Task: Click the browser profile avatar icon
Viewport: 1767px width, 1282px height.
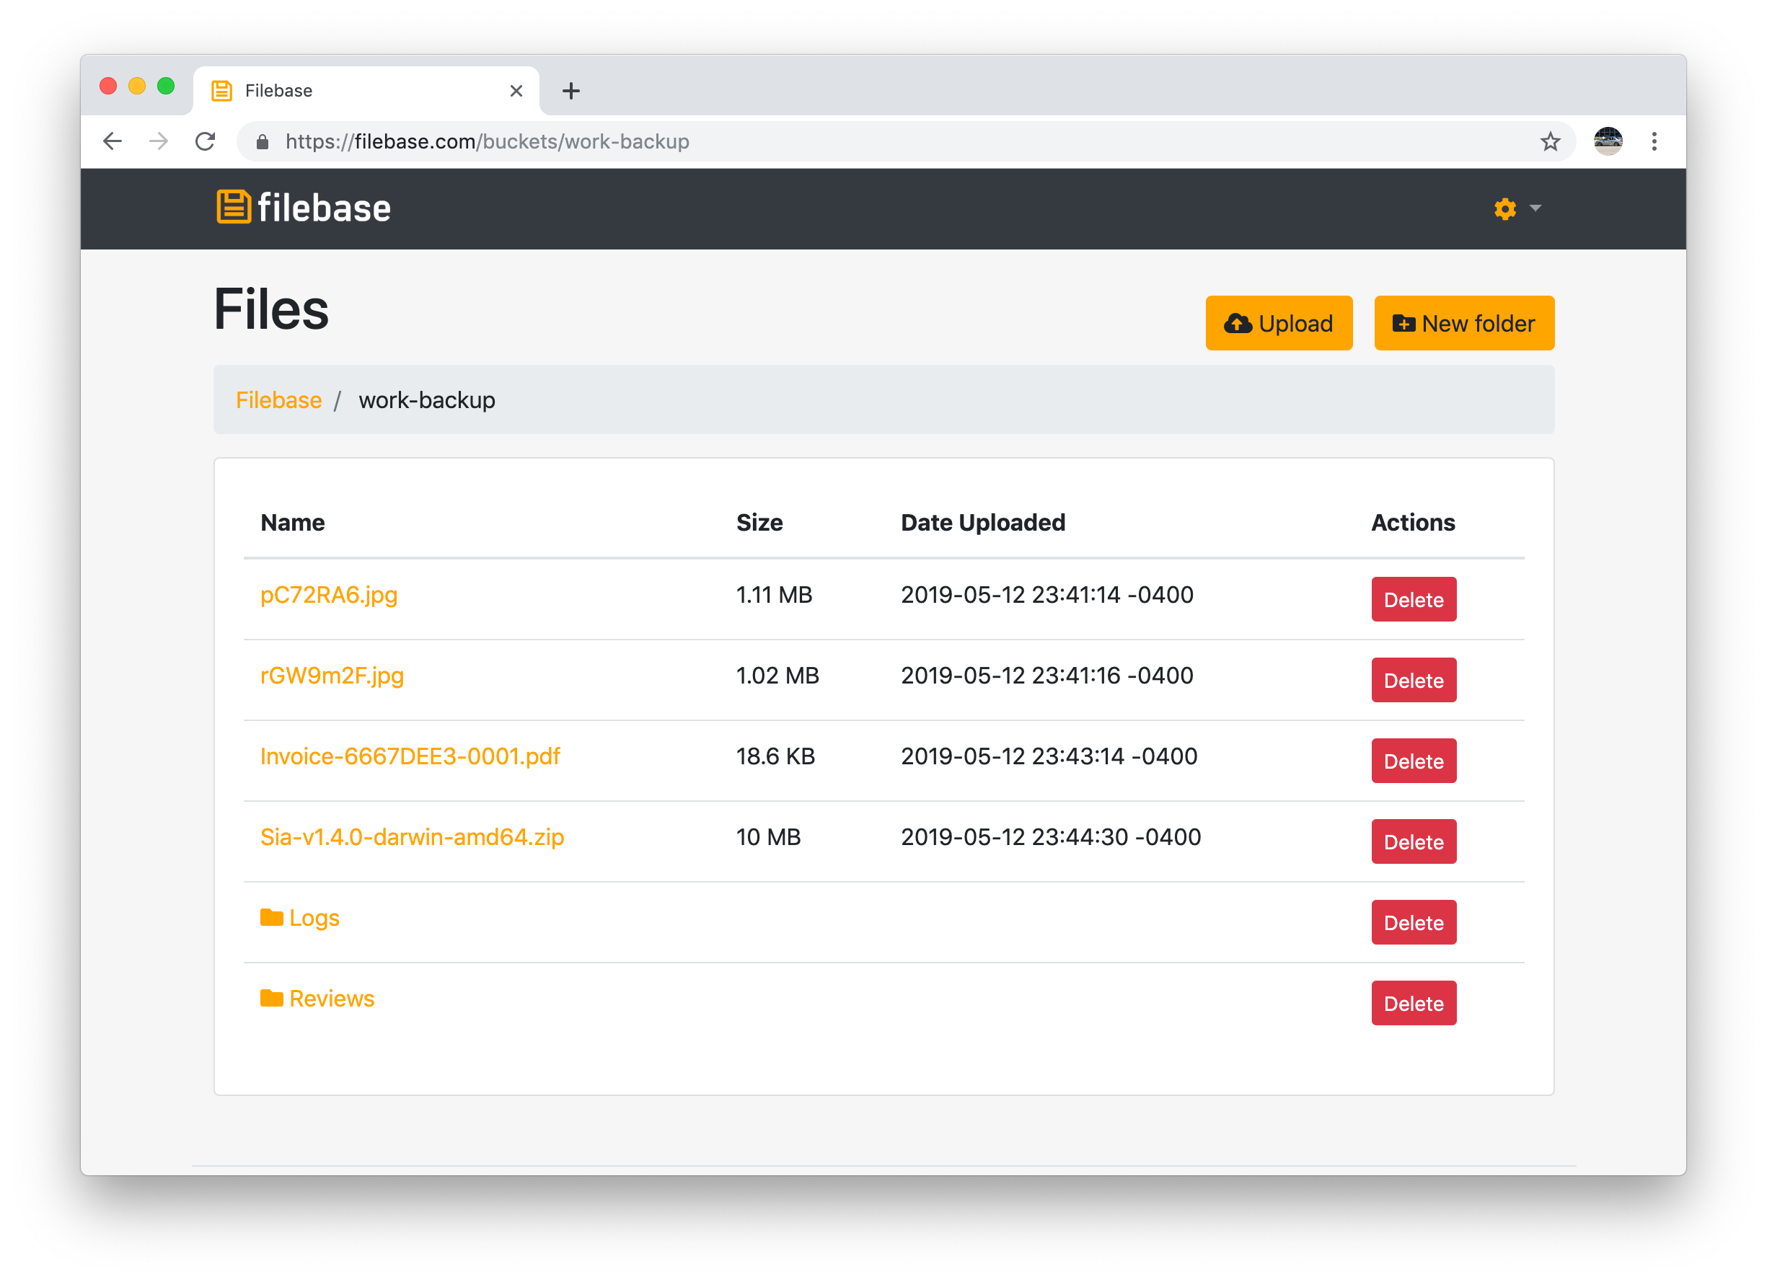Action: [1608, 141]
